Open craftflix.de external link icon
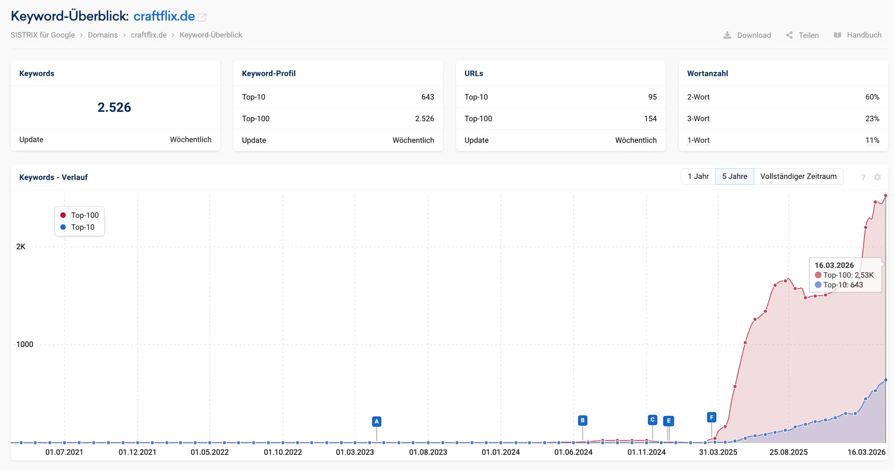 pos(202,17)
